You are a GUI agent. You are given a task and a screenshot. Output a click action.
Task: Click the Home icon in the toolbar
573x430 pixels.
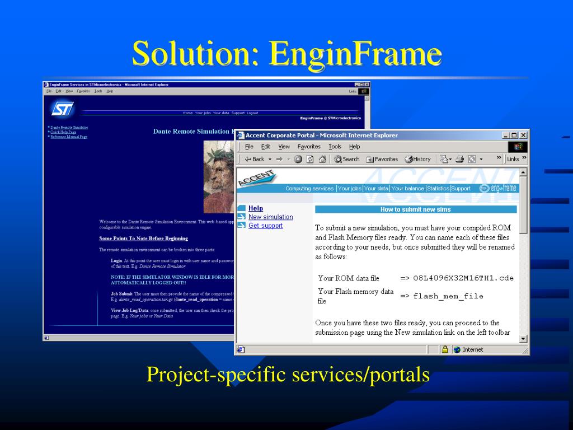point(322,159)
